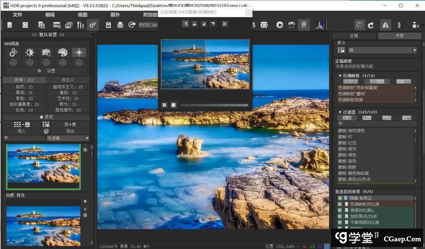Toggle checkbox for 色调映射对比度 effect
The width and height of the screenshot is (425, 249).
[340, 204]
